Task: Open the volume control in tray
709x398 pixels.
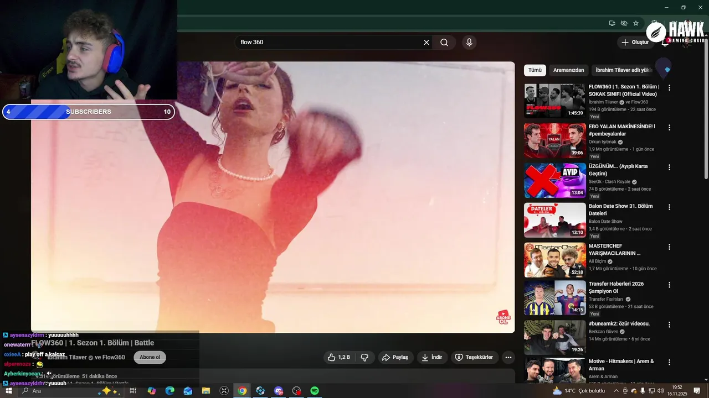Action: (660, 391)
